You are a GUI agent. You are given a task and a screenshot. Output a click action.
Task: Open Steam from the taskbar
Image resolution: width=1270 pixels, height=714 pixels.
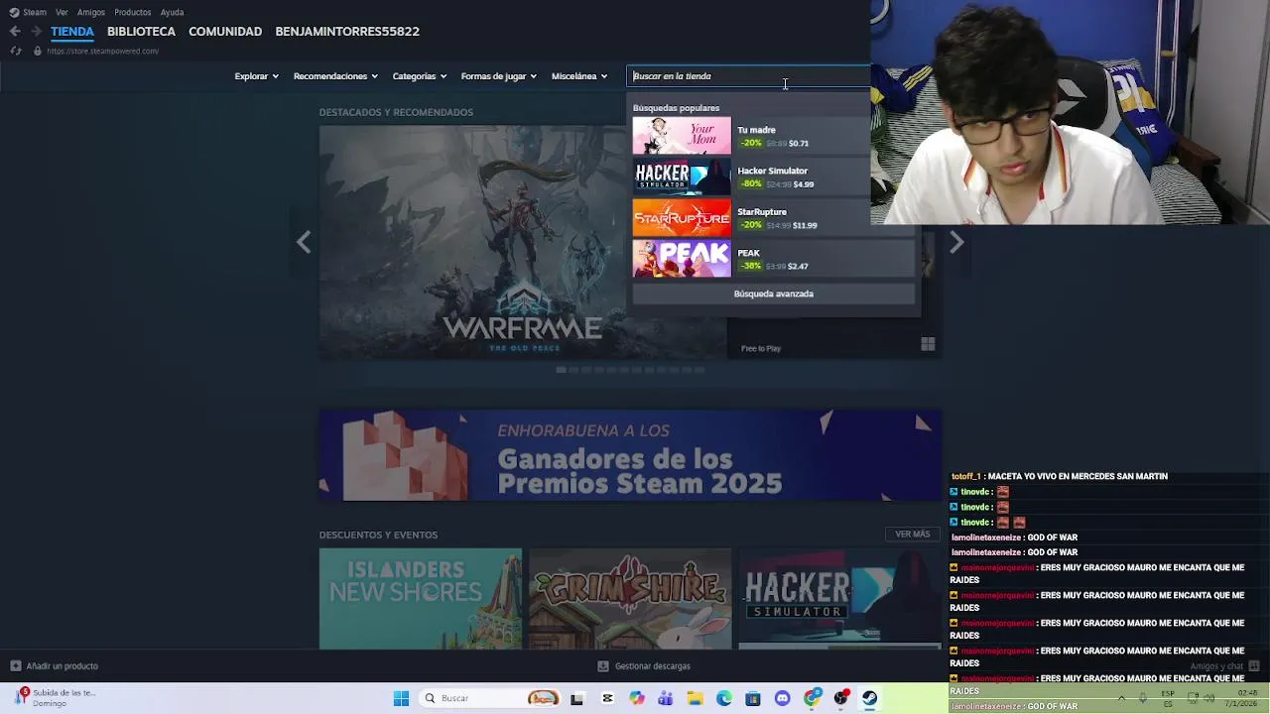coord(869,698)
